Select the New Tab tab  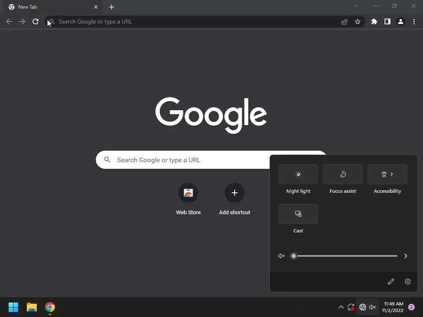53,7
